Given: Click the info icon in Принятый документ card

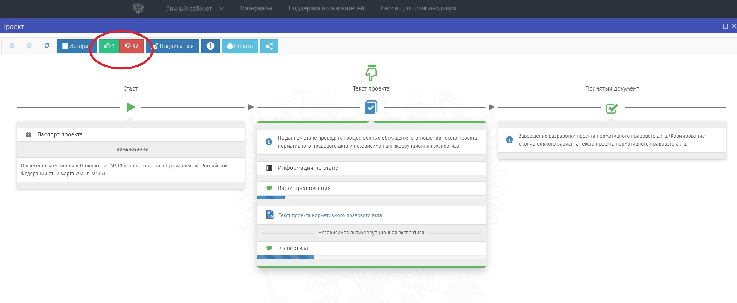Looking at the screenshot, I should [x=510, y=140].
